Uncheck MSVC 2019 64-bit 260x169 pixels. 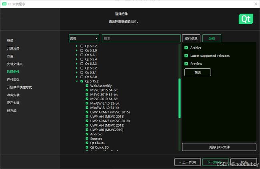click(87, 99)
